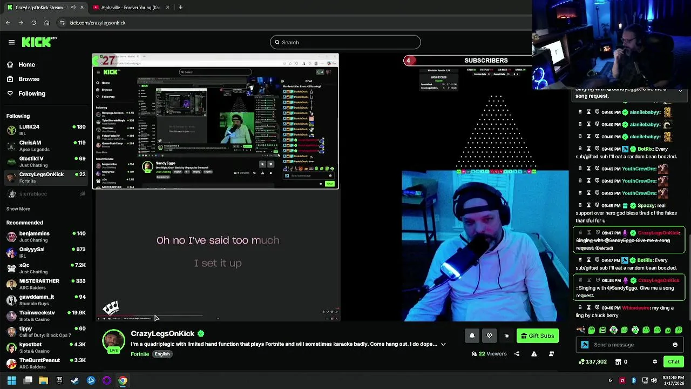Image resolution: width=691 pixels, height=389 pixels.
Task: Open Trainwreckstv recommended channel
Action: click(x=46, y=316)
